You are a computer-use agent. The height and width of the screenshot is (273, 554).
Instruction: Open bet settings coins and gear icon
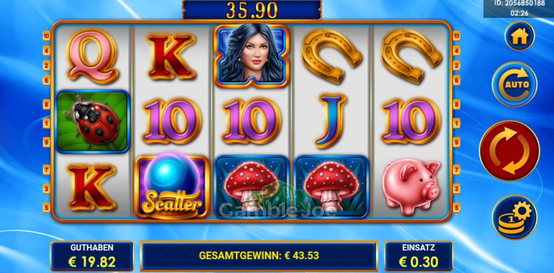(514, 217)
